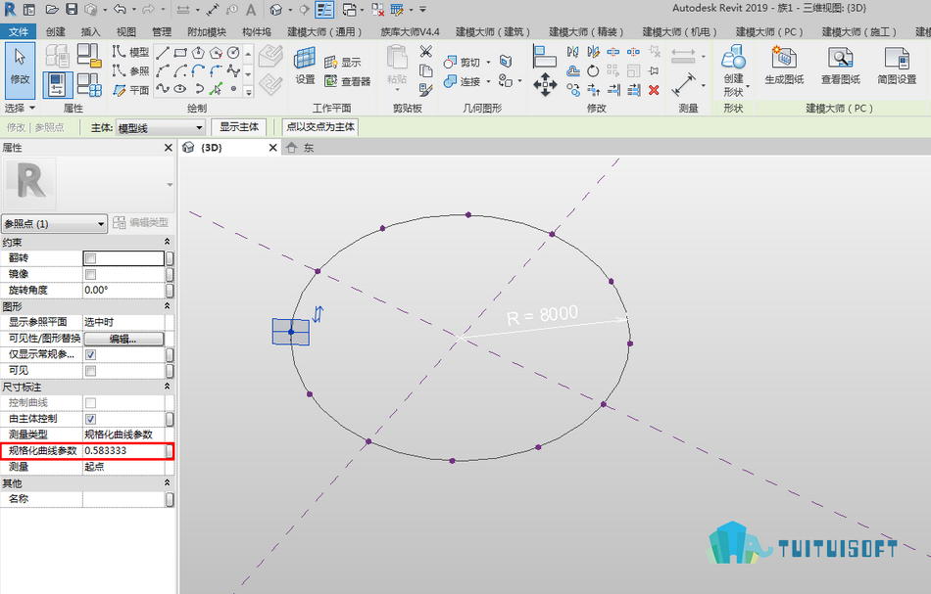Screen dimensions: 931x594
Task: Open the 简图设置 tool
Action: 897,67
